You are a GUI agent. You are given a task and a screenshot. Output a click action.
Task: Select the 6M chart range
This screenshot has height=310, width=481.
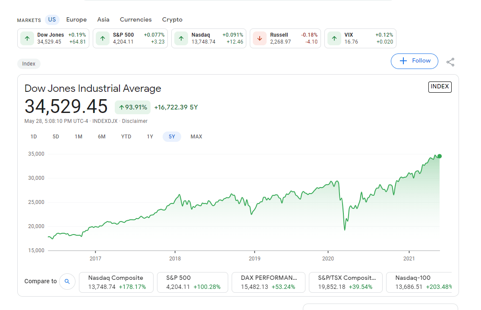(101, 136)
